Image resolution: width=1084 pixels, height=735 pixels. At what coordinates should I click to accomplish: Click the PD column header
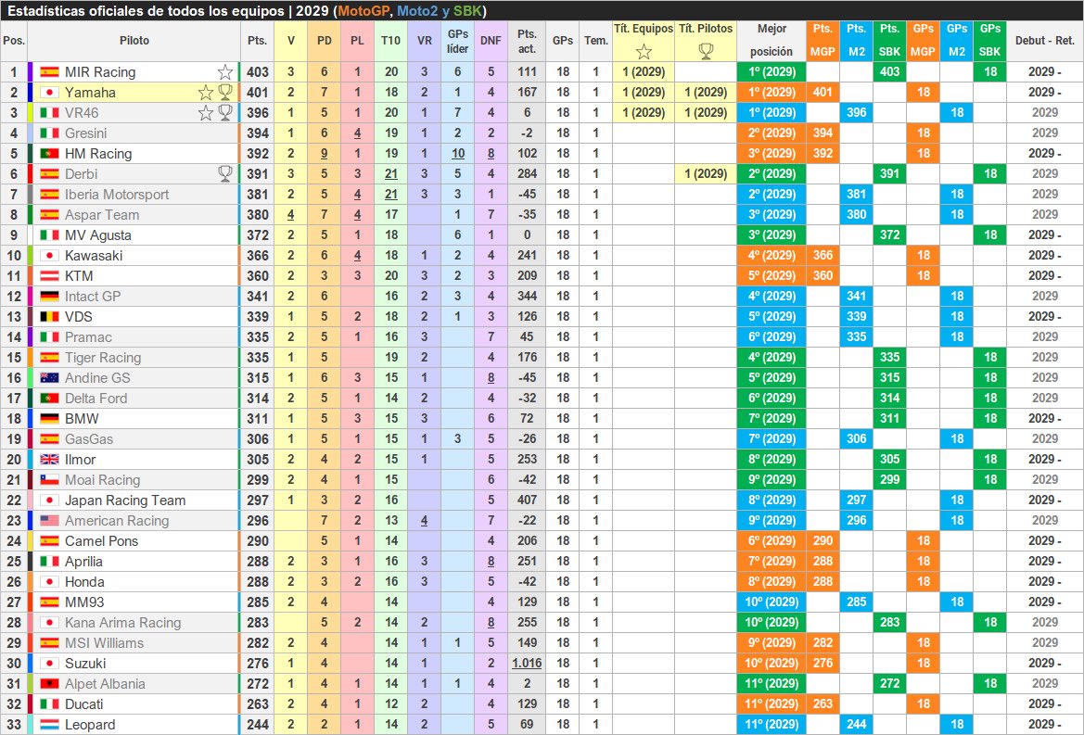[x=325, y=41]
